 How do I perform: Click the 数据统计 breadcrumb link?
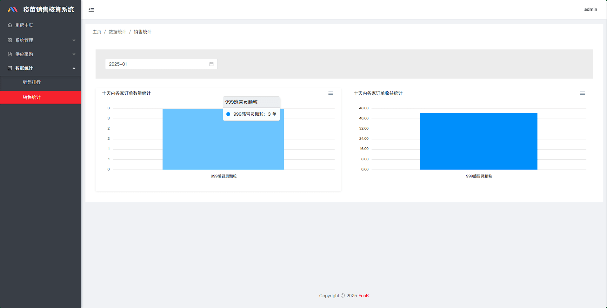(x=117, y=32)
